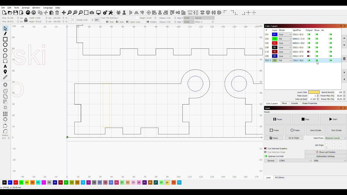Image resolution: width=347 pixels, height=195 pixels.
Task: Open the Grid Array tool
Action: point(5,114)
